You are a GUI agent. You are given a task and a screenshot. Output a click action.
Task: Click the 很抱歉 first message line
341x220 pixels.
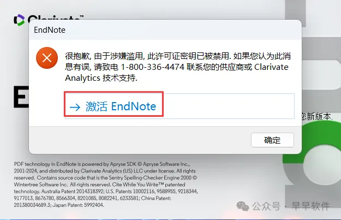(x=178, y=56)
